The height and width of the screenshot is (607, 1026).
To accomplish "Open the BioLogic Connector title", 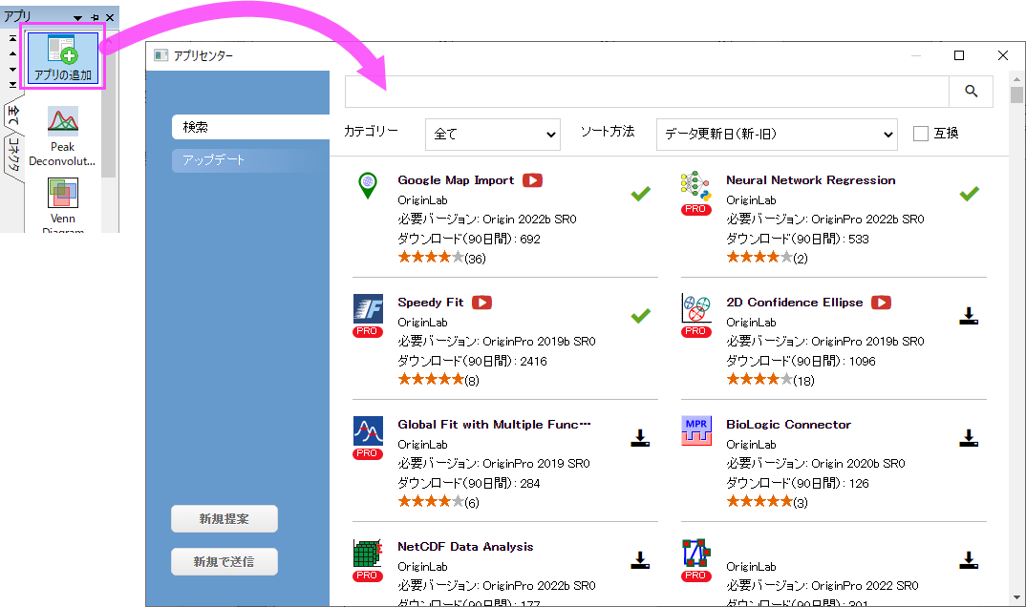I will pyautogui.click(x=788, y=425).
